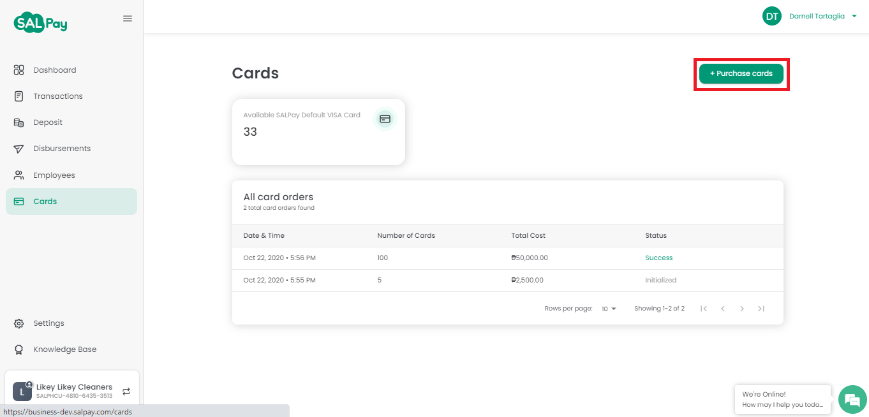Click the Dashboard grid icon

(19, 70)
